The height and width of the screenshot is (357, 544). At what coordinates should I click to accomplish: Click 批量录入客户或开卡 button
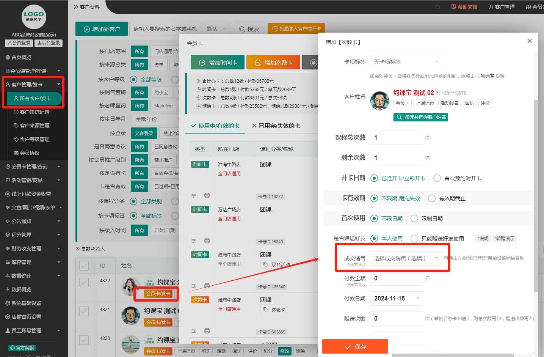[x=296, y=29]
